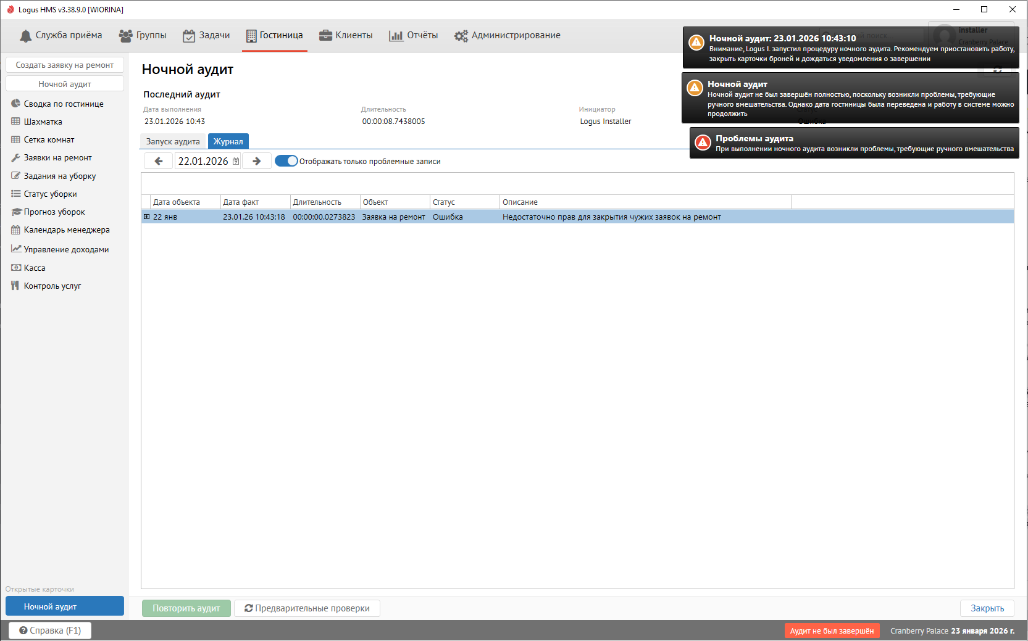Open Шахматка via its grid icon
Image resolution: width=1028 pixels, height=641 pixels.
tap(16, 122)
